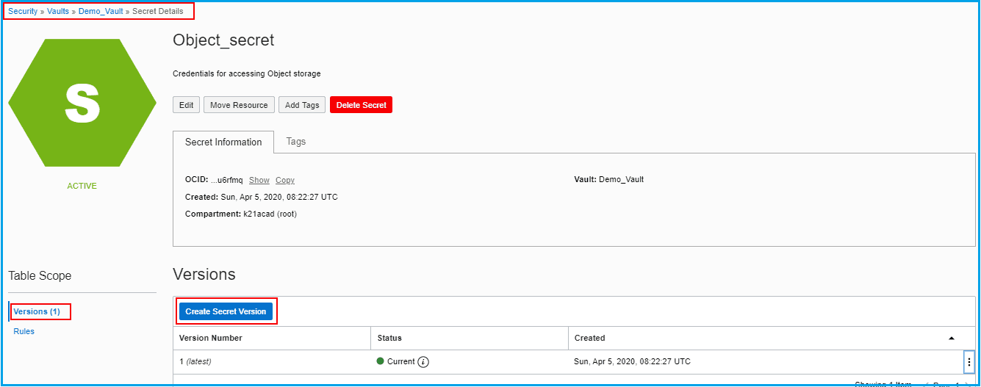This screenshot has width=981, height=387.
Task: Click the info icon next to Current status
Action: (423, 362)
